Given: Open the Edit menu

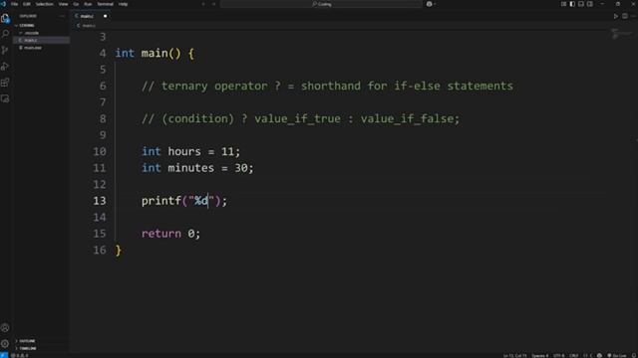Looking at the screenshot, I should tap(27, 4).
